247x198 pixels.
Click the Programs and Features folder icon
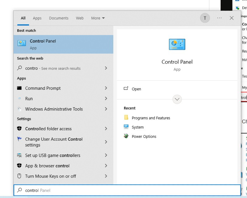(126, 118)
